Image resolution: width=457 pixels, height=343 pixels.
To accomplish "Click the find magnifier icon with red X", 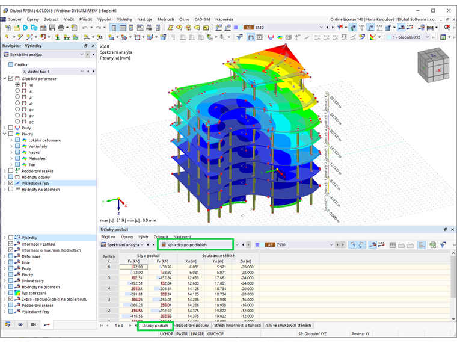I will point(447,28).
